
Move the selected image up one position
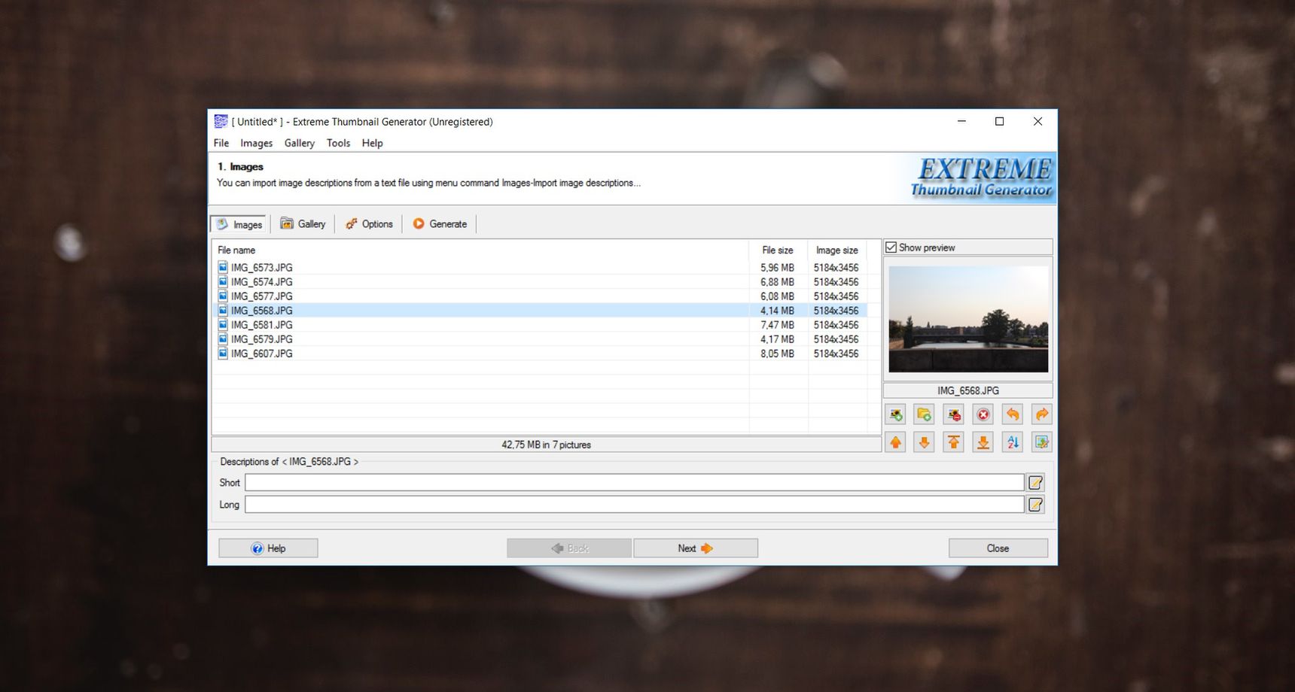895,442
